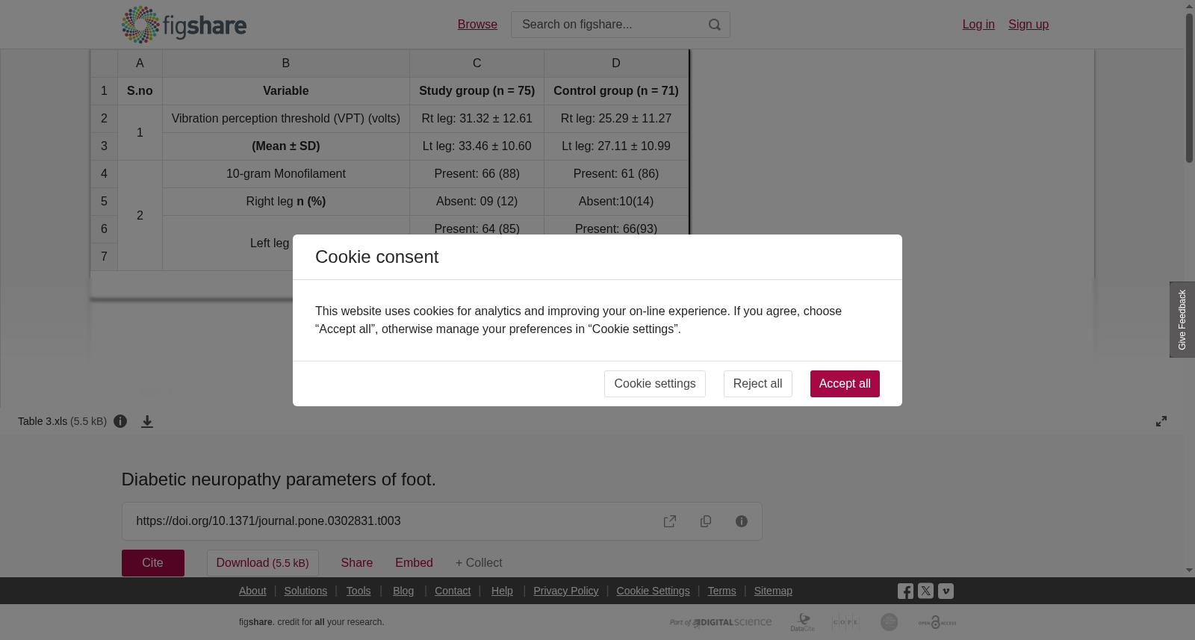Focus the Search on figshare field
This screenshot has width=1195, height=640.
[x=609, y=25]
